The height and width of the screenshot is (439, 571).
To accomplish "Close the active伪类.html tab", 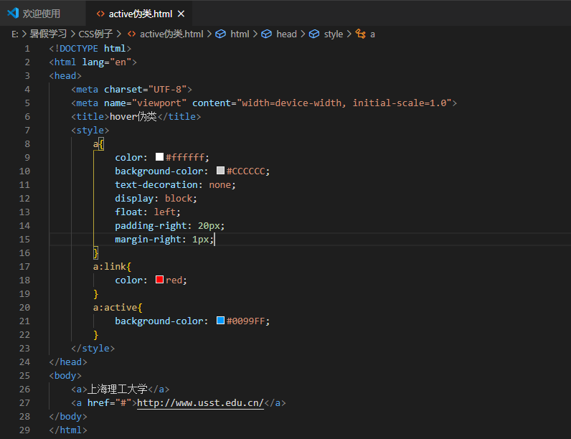I will tap(181, 14).
